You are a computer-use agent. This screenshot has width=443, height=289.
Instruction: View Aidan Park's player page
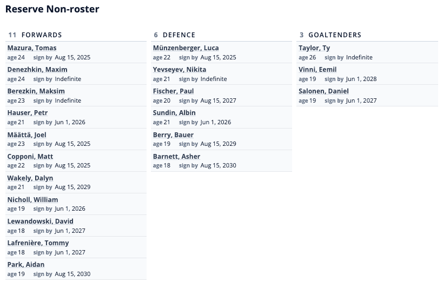click(x=26, y=265)
